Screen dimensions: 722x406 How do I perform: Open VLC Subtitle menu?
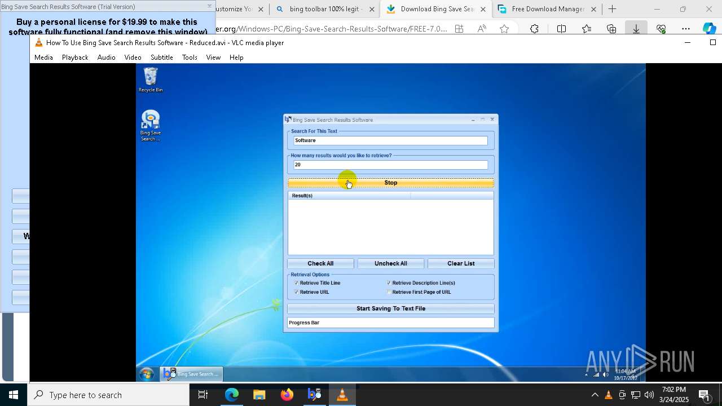[162, 58]
